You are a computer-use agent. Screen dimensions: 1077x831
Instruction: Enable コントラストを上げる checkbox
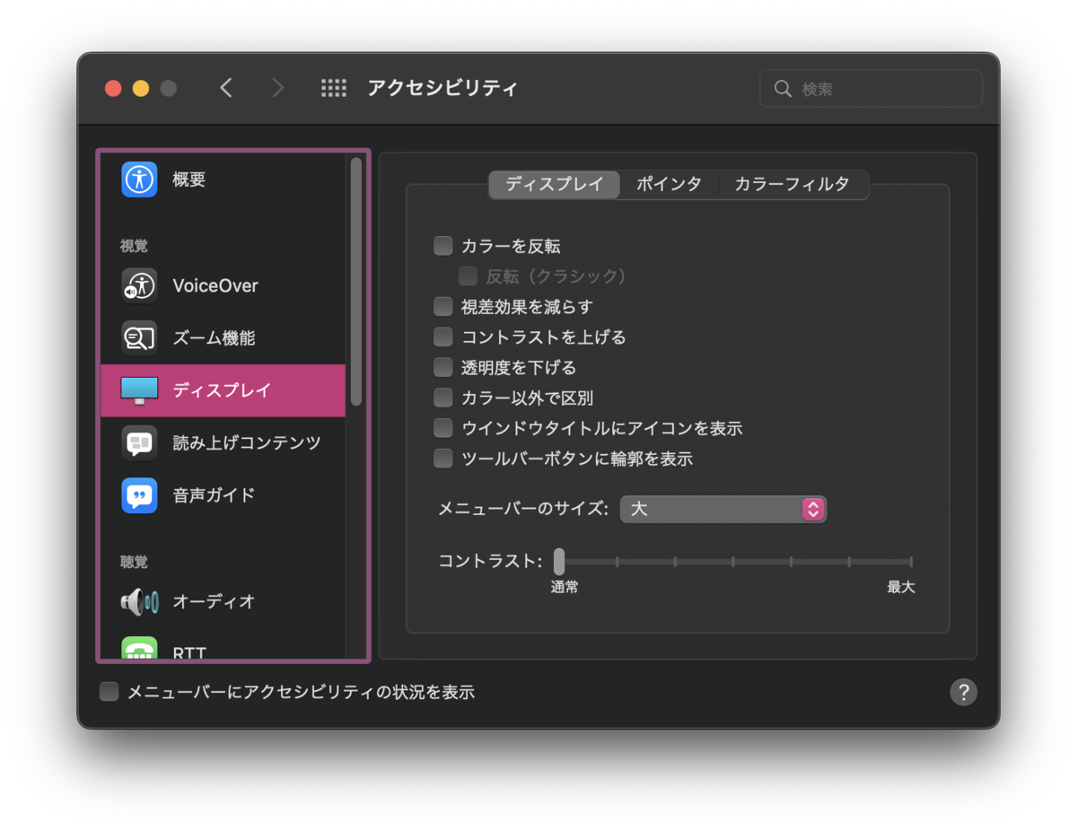pos(443,337)
